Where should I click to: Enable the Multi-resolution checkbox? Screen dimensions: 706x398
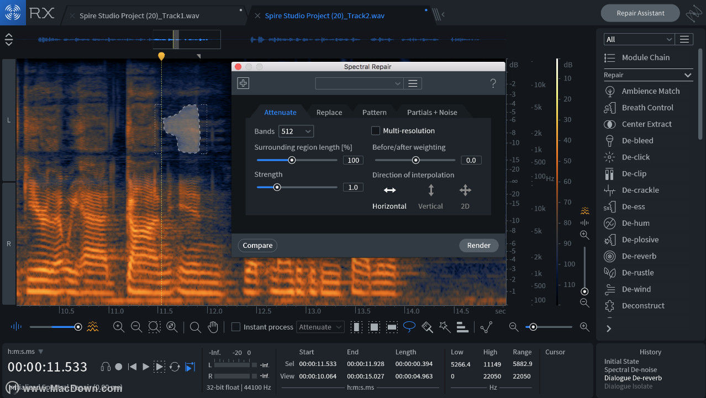click(376, 131)
